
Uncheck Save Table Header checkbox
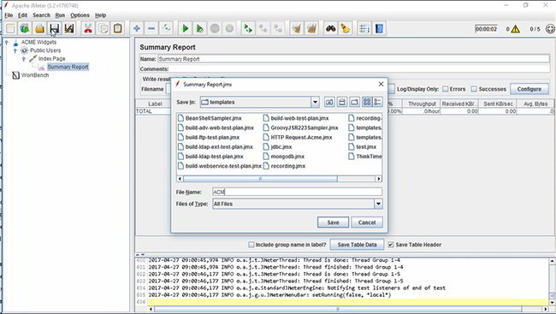391,245
